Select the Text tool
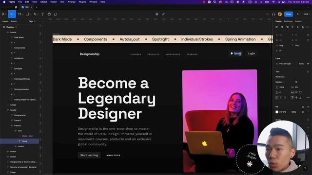312x175 pixels. click(42, 14)
